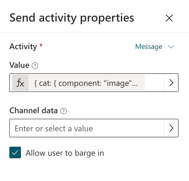Click the fx formula icon
This screenshot has width=189, height=181.
click(20, 83)
